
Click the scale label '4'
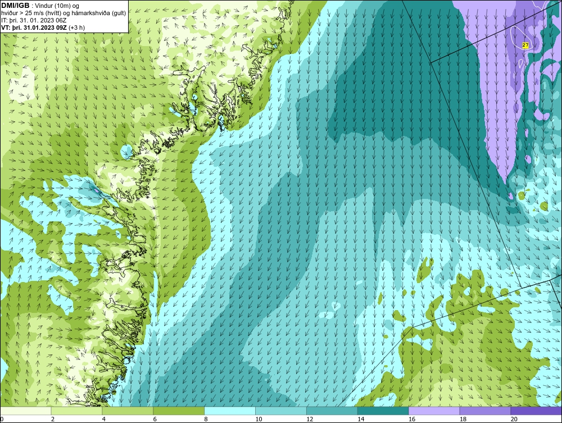tap(103, 419)
